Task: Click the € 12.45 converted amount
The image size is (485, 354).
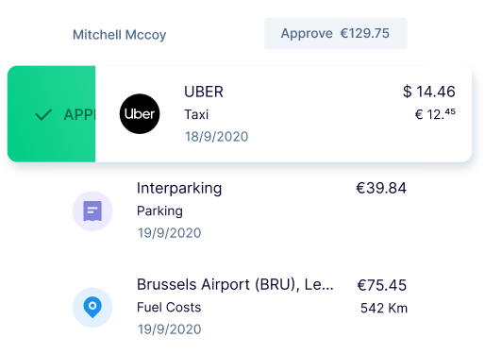Action: pyautogui.click(x=435, y=114)
